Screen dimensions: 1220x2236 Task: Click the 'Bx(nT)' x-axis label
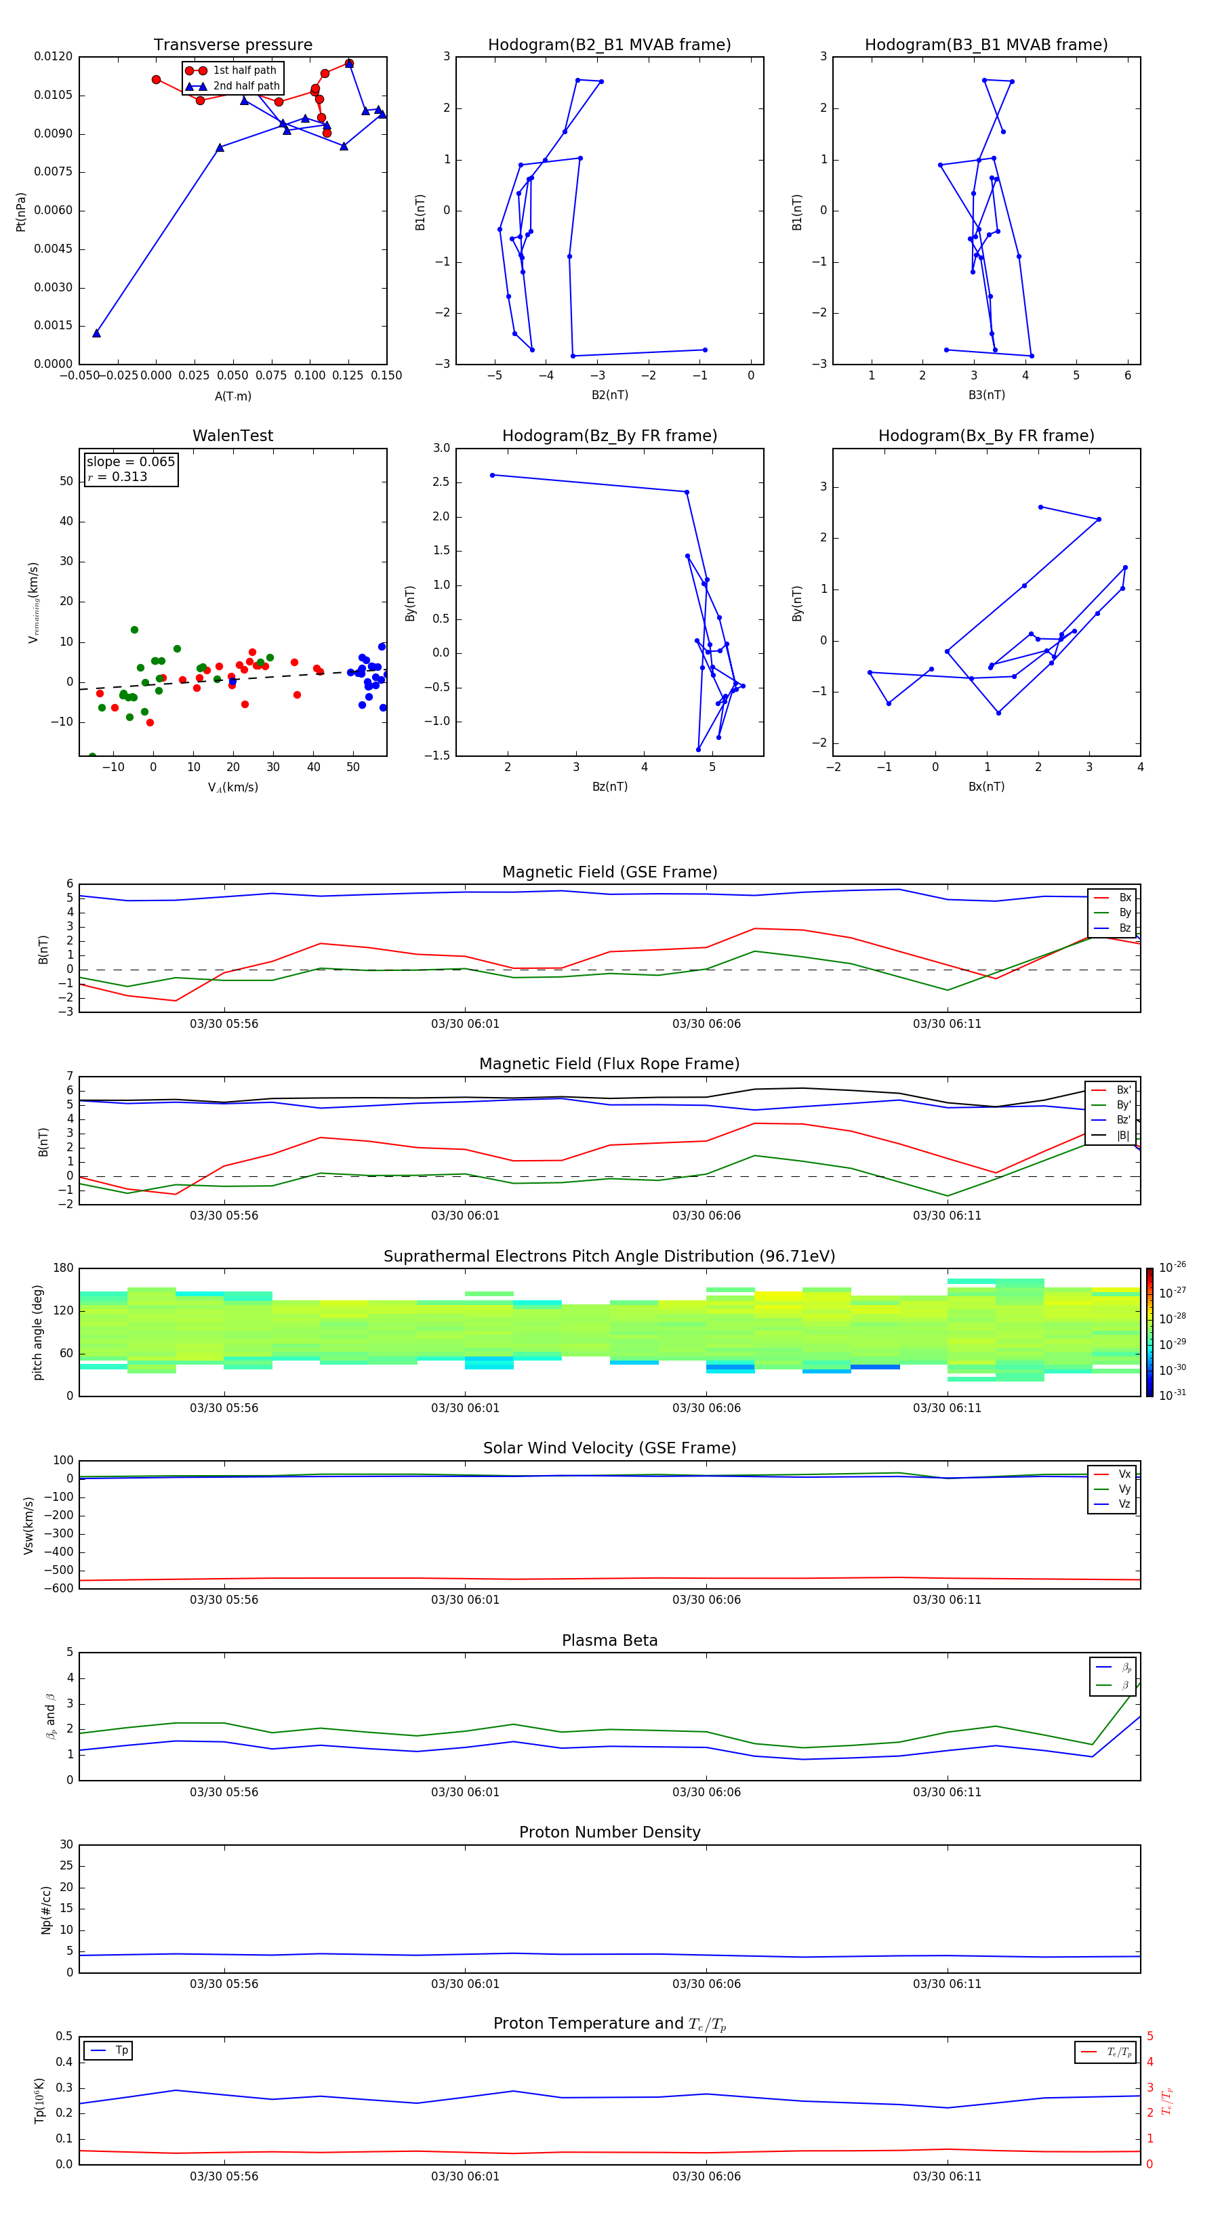point(986,787)
